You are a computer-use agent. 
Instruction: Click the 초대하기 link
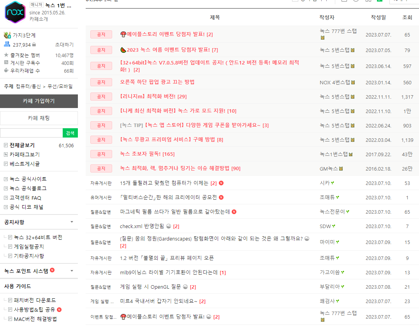point(64,45)
